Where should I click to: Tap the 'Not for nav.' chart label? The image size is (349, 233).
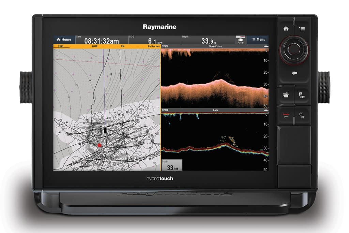click(154, 46)
